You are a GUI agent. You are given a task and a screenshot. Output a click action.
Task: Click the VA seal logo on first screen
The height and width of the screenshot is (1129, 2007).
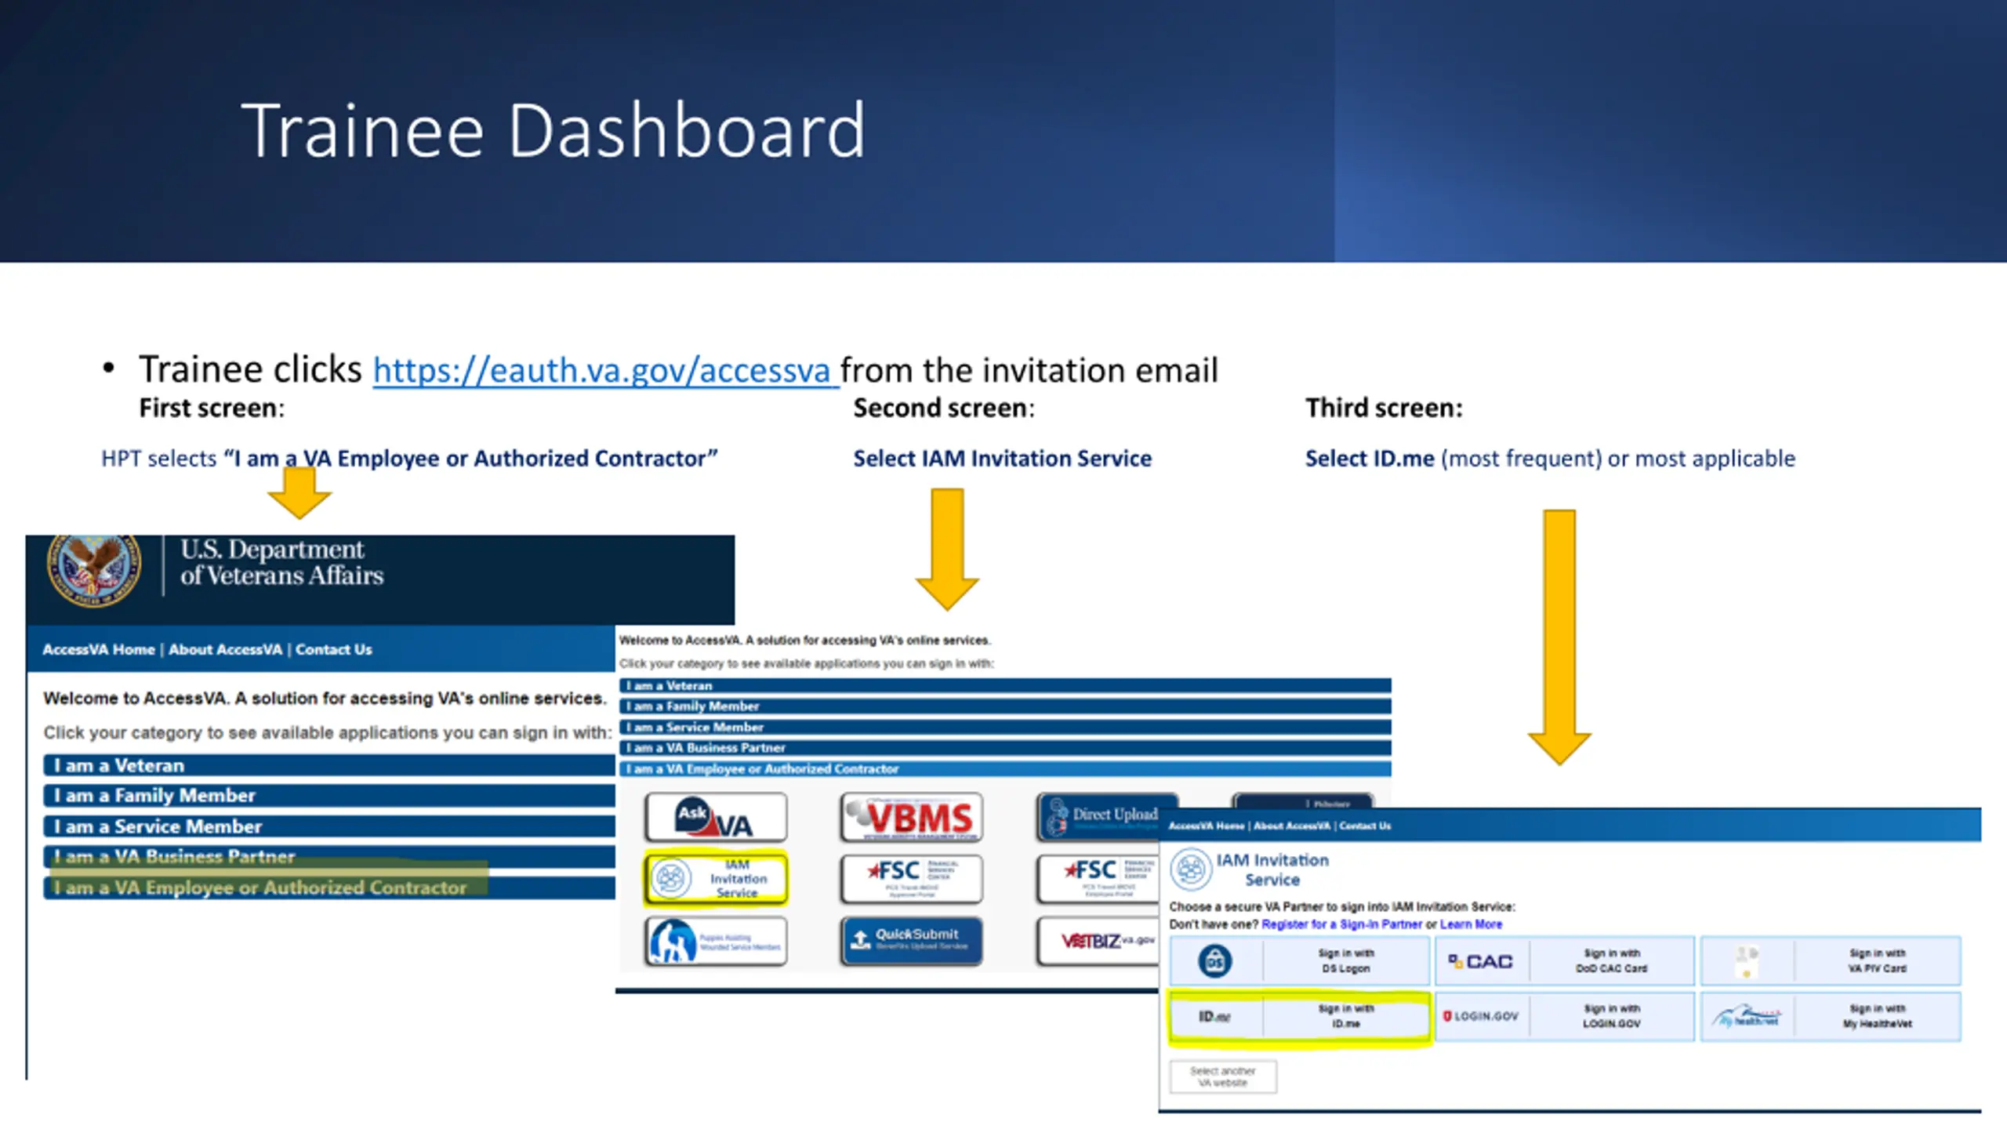(94, 570)
